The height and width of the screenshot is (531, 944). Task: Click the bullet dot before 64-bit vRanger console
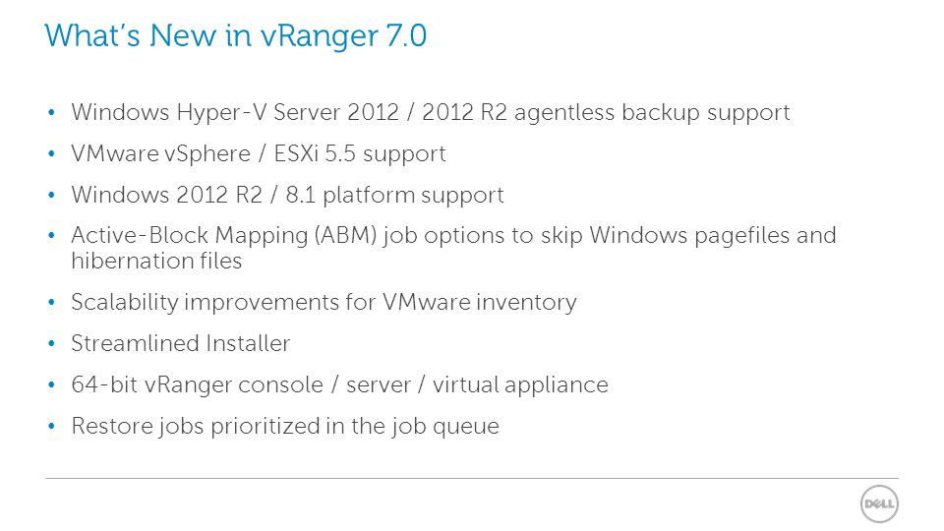click(x=51, y=384)
